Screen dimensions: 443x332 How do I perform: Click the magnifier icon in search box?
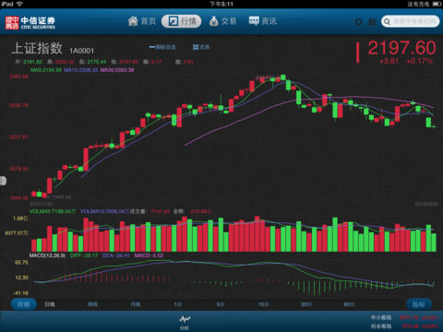[x=387, y=22]
